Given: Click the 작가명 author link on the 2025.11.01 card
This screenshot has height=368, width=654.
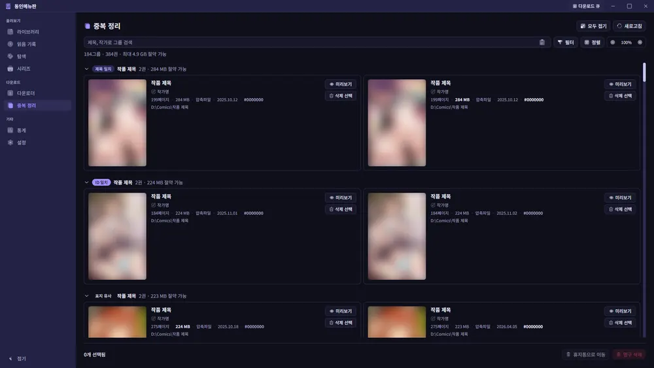Looking at the screenshot, I should click(x=160, y=205).
